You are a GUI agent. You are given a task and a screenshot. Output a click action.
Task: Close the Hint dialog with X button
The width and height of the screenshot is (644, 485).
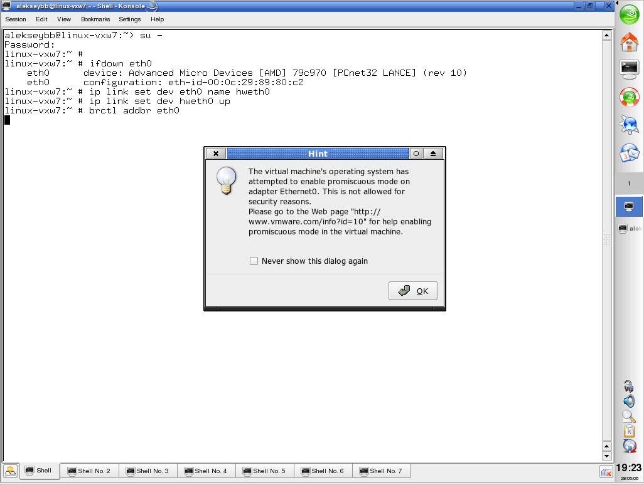[x=216, y=154]
